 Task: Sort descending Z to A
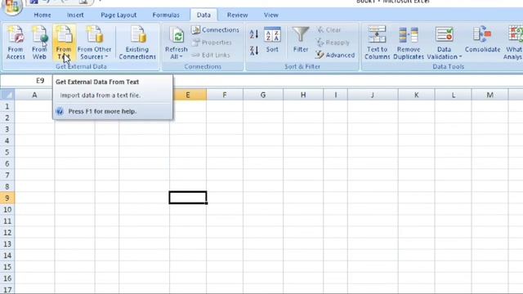click(254, 51)
